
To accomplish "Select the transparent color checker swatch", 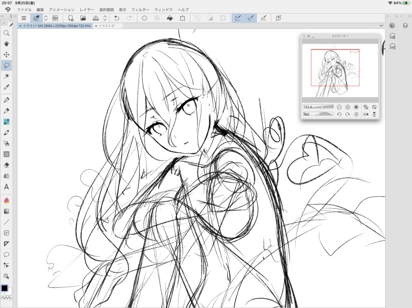I will pyautogui.click(x=6, y=298).
